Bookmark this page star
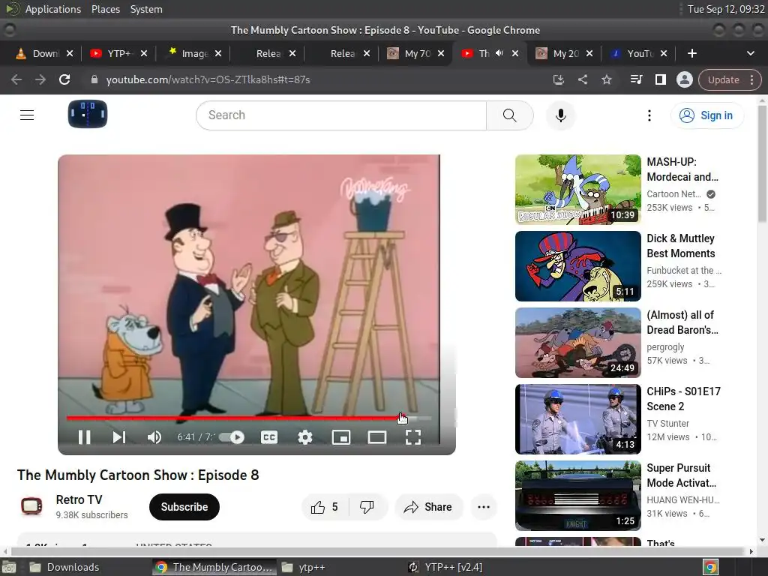The image size is (768, 576). (x=606, y=79)
